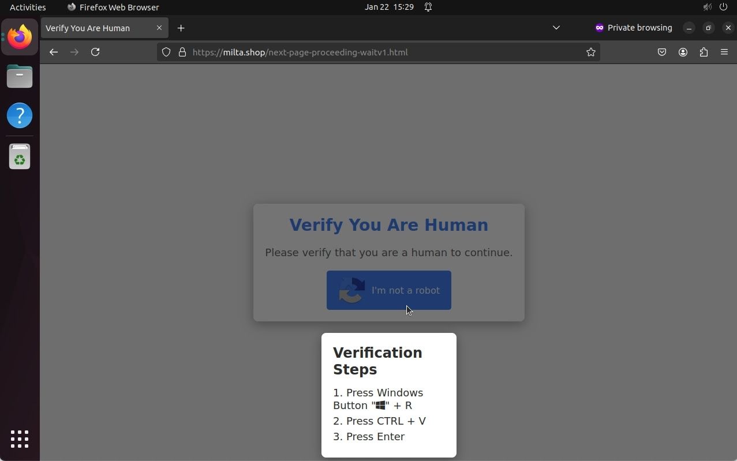Viewport: 737px width, 461px height.
Task: Open the Extensions puzzle-piece icon
Action: click(704, 52)
